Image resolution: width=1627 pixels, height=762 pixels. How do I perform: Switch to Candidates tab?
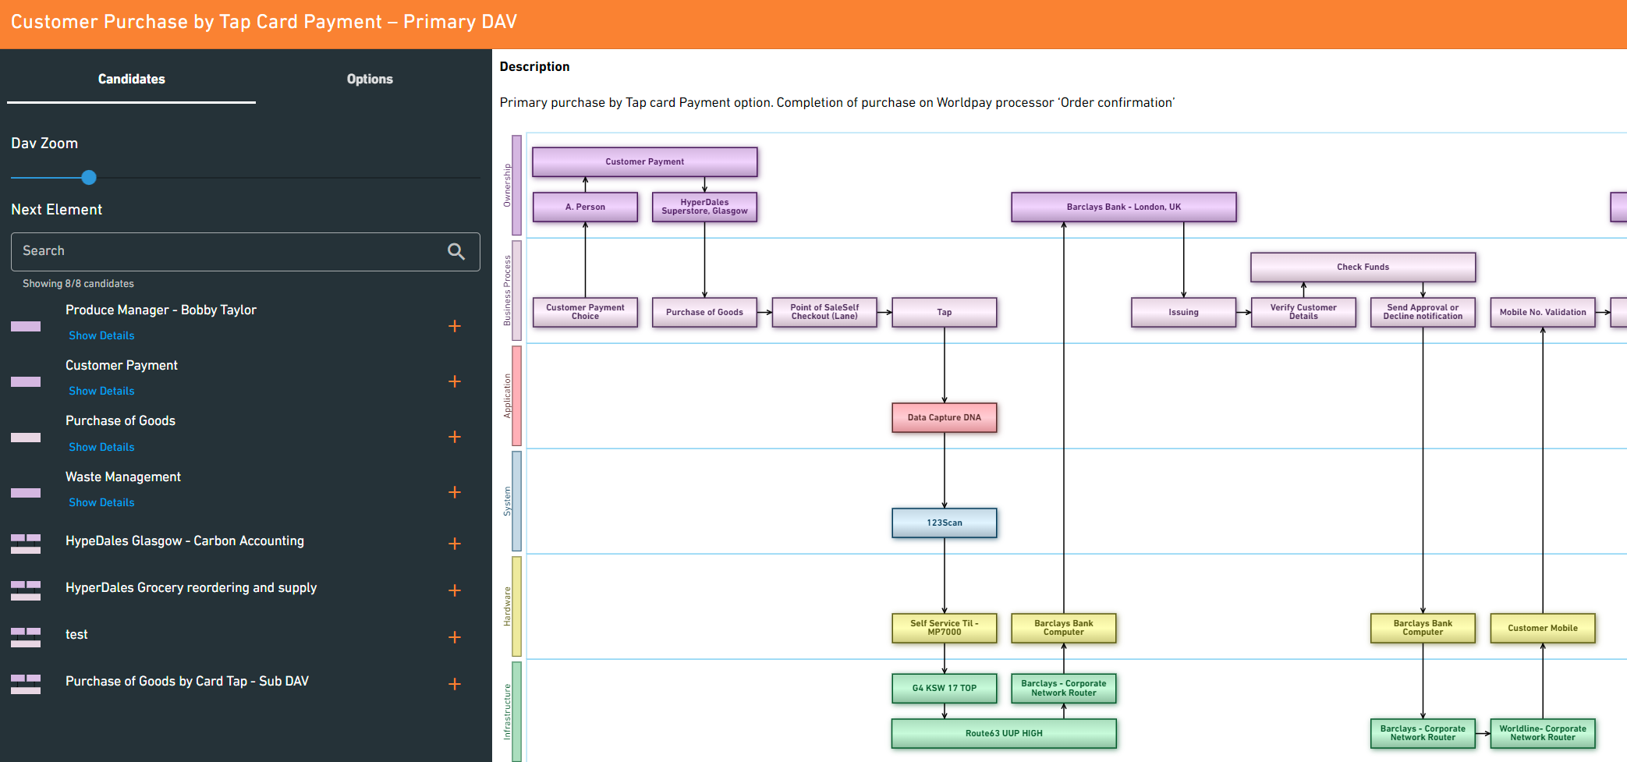[x=131, y=79]
